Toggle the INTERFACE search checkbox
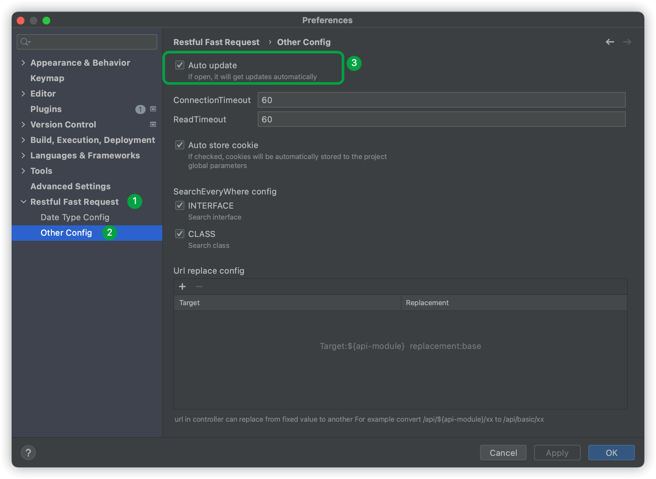The width and height of the screenshot is (656, 479). point(180,205)
